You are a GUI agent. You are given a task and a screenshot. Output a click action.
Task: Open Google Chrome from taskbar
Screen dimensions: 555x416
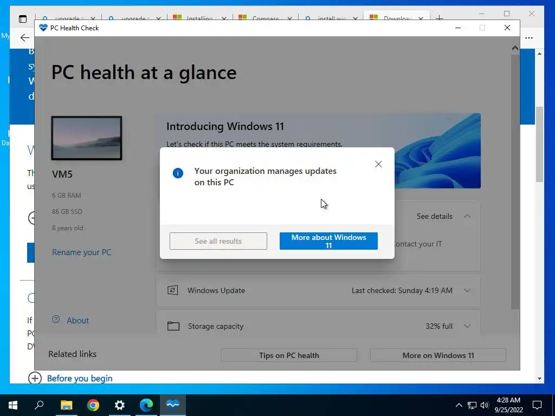click(93, 405)
